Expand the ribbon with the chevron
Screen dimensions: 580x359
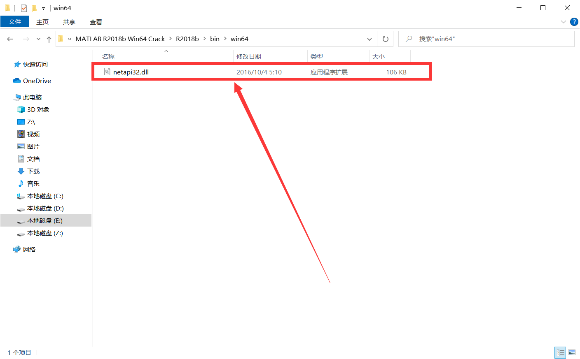pos(564,22)
